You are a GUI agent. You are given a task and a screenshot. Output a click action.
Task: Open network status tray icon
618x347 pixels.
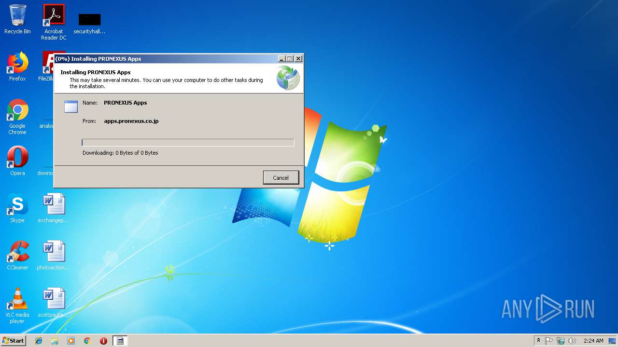561,341
